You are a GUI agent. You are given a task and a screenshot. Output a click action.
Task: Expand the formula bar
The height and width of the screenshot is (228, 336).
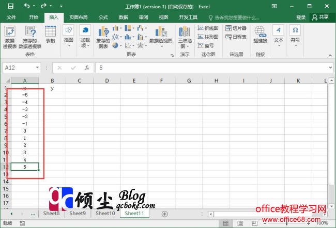330,68
